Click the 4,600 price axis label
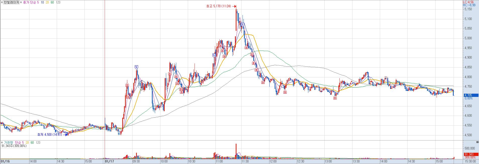The height and width of the screenshot is (164, 479). pos(468,116)
